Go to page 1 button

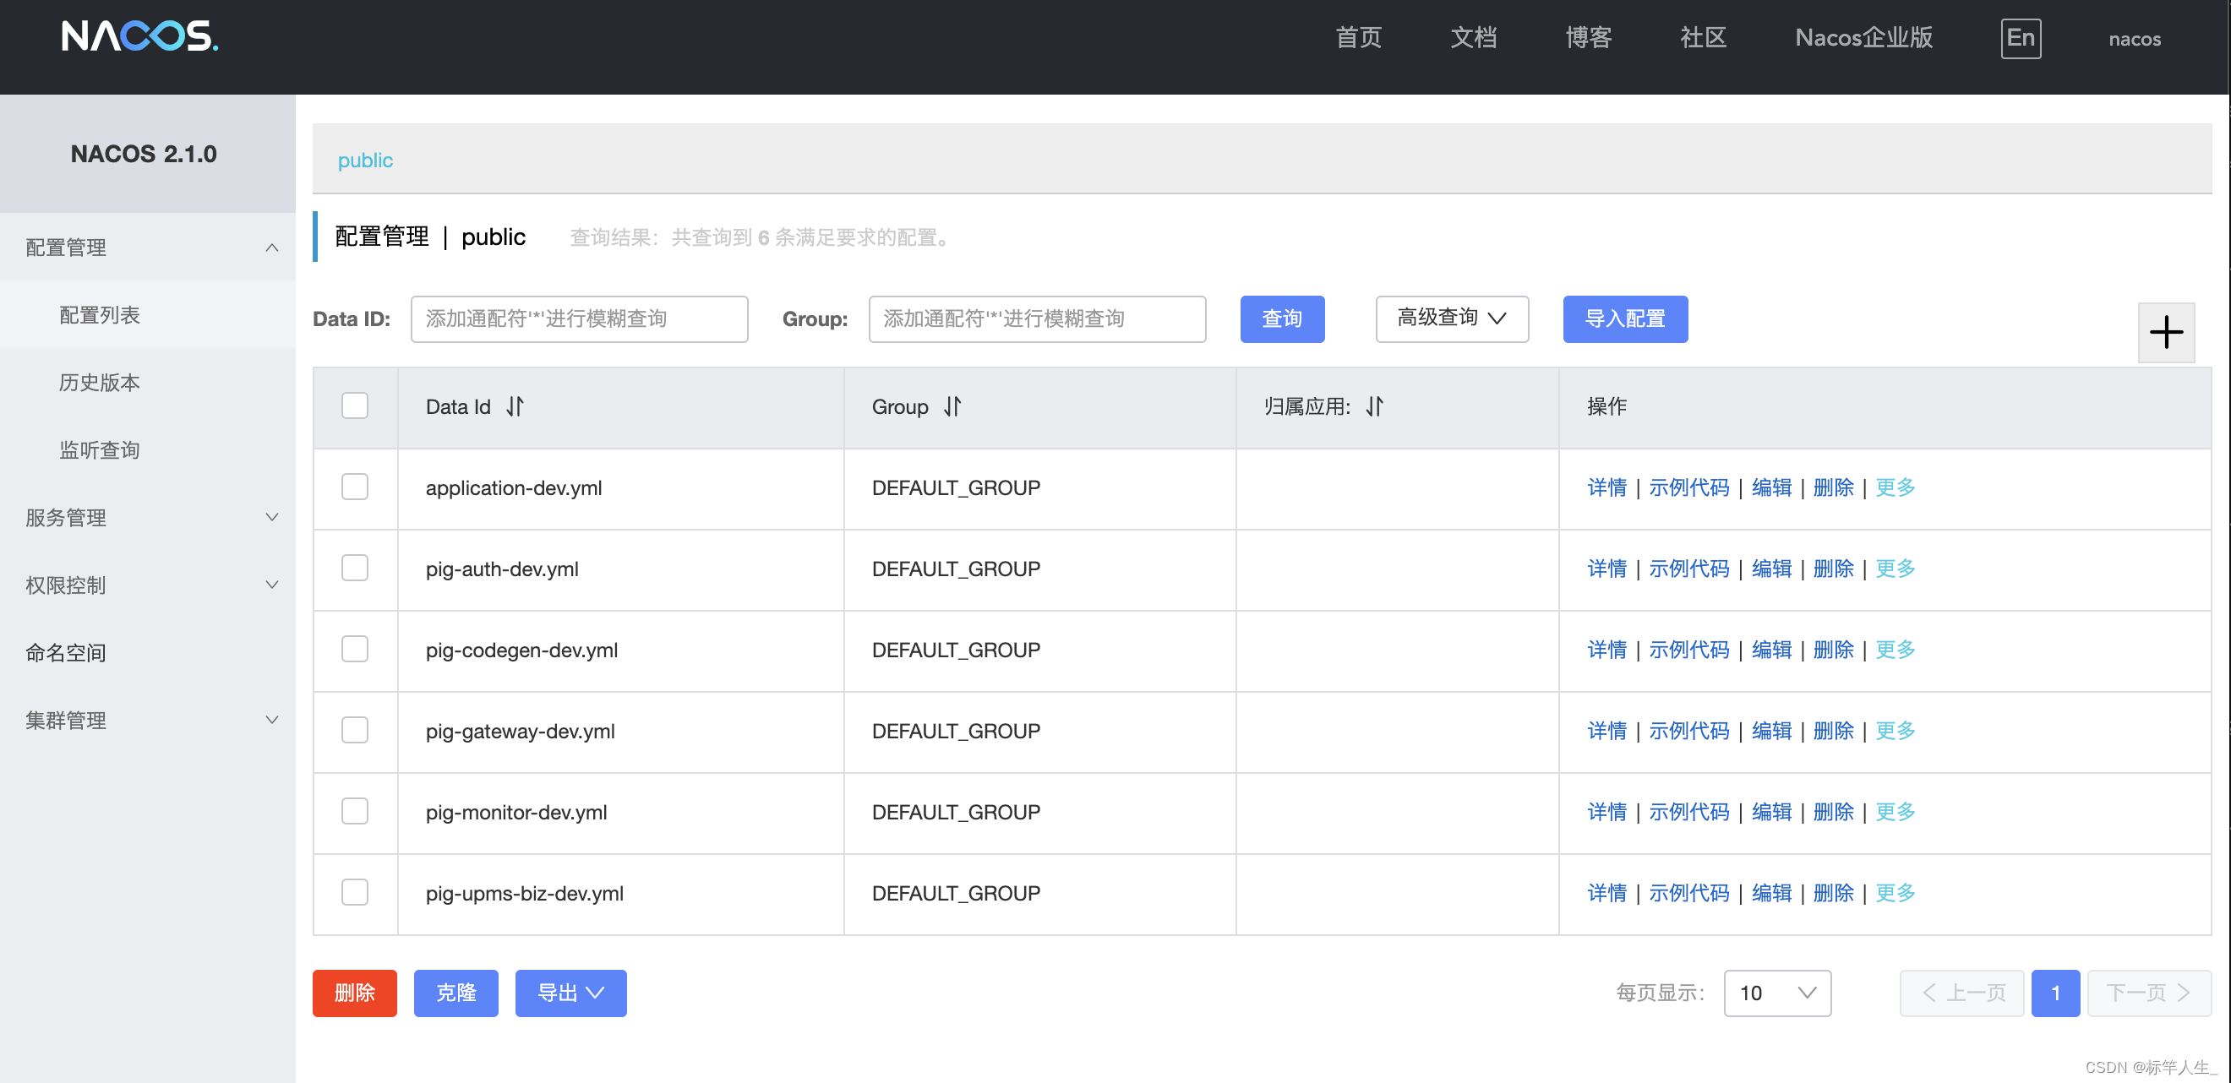tap(2055, 993)
